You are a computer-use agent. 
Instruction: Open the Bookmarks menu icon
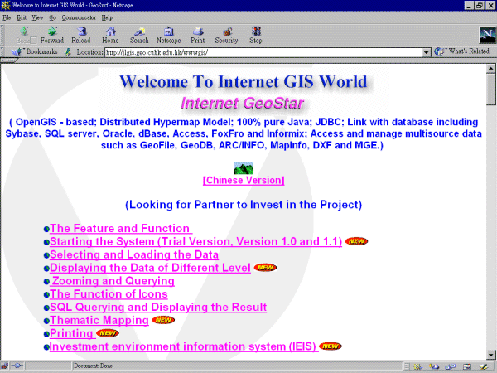pyautogui.click(x=17, y=51)
